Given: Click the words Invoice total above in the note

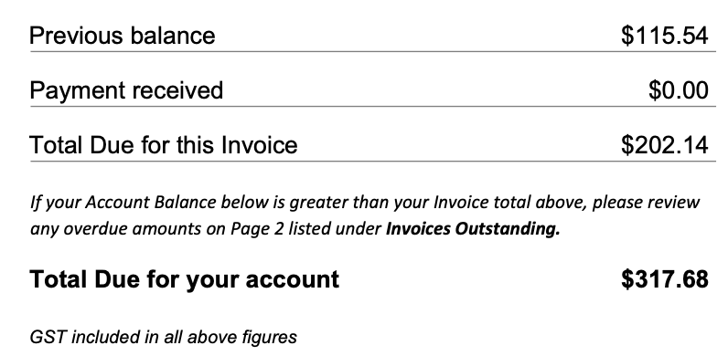Looking at the screenshot, I should coord(509,203).
